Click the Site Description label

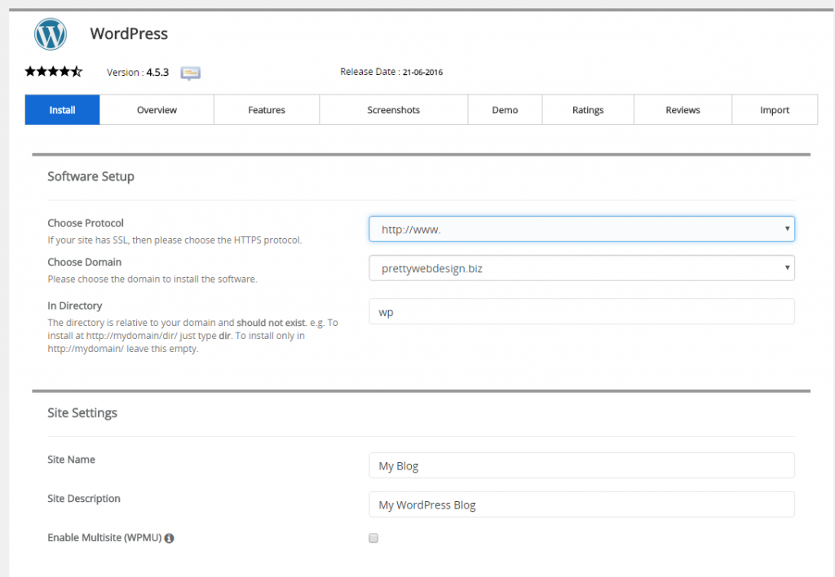(x=84, y=498)
